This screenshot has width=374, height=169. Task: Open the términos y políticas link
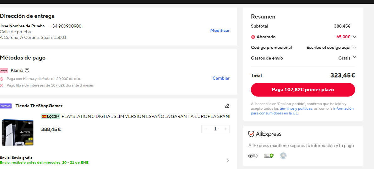(x=296, y=108)
